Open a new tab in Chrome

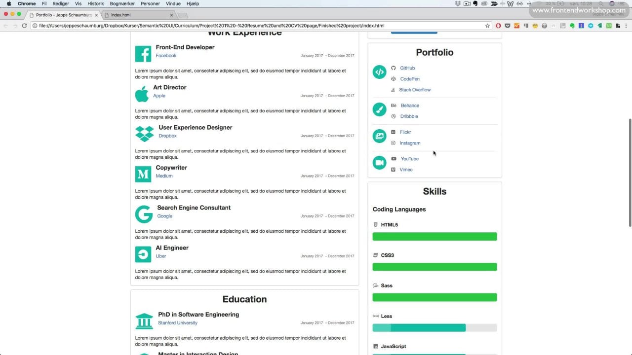(x=182, y=16)
